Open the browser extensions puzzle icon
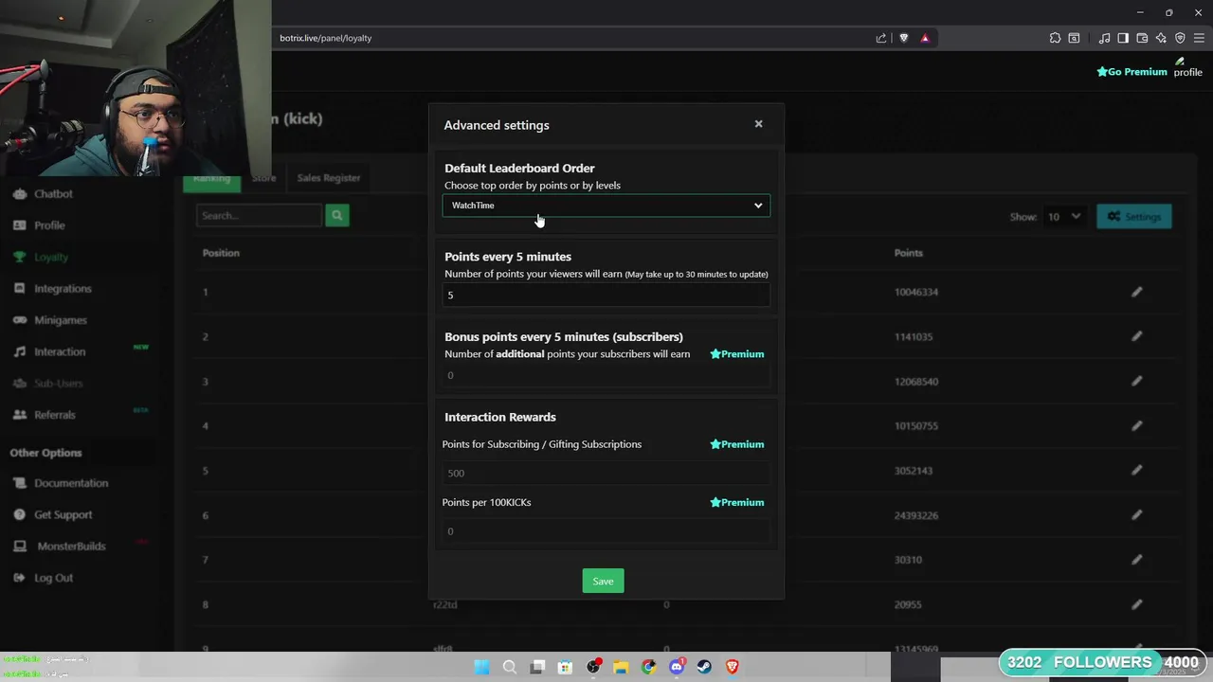1213x682 pixels. pos(1055,38)
